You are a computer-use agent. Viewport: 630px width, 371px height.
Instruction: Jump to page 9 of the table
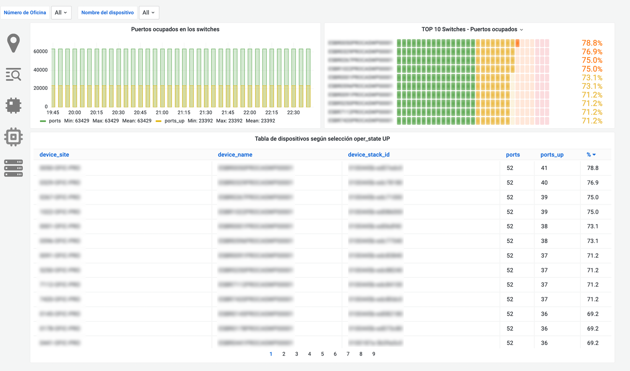373,354
